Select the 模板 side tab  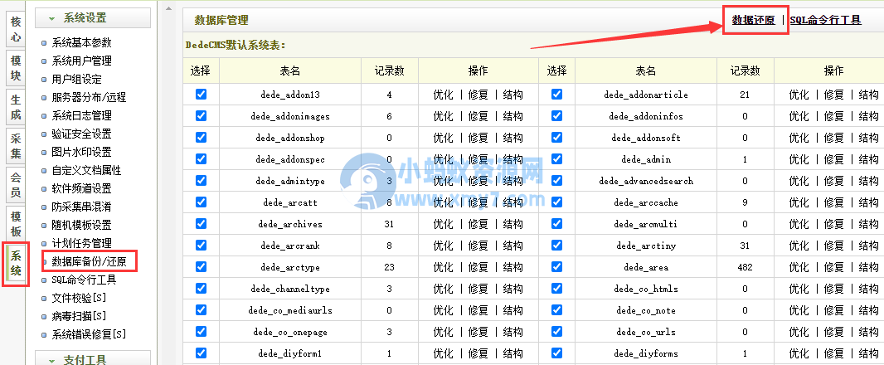(16, 224)
